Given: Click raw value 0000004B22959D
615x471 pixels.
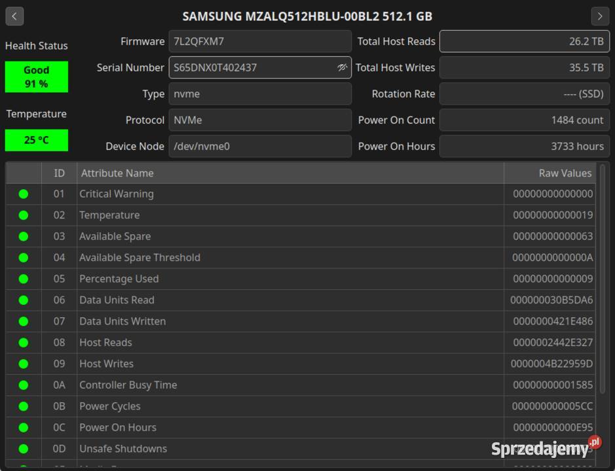Looking at the screenshot, I should pos(551,364).
